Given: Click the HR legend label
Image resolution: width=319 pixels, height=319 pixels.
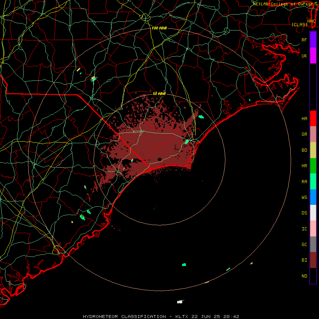Looking at the screenshot, I should click(304, 166).
